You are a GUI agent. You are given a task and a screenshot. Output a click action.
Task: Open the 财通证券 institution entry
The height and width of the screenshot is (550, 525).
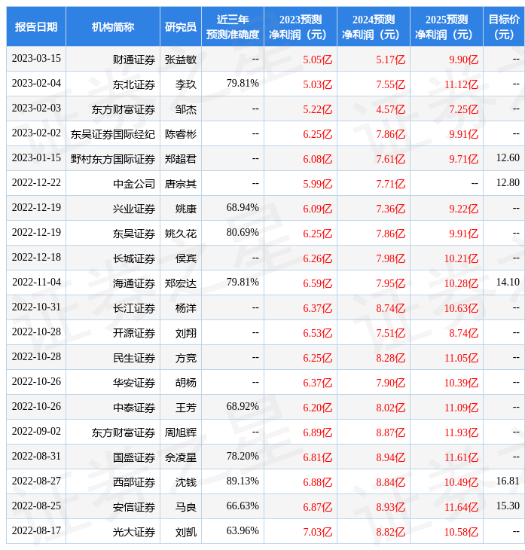[134, 60]
